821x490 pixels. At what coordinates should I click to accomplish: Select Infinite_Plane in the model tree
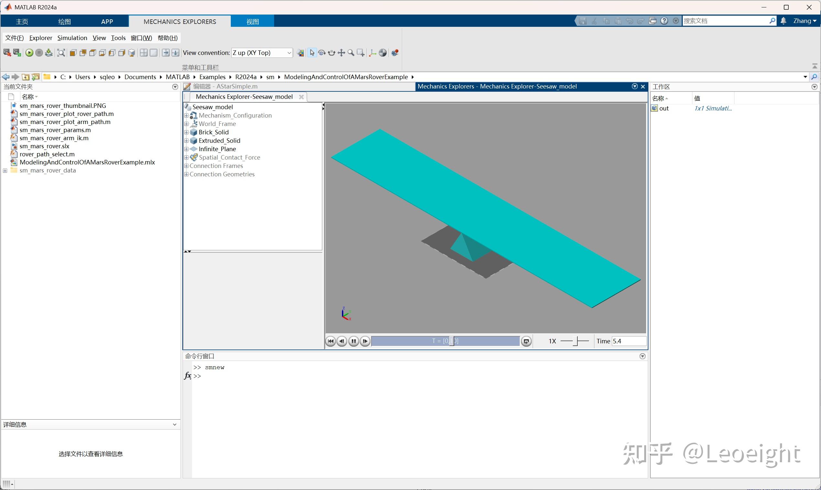click(217, 149)
